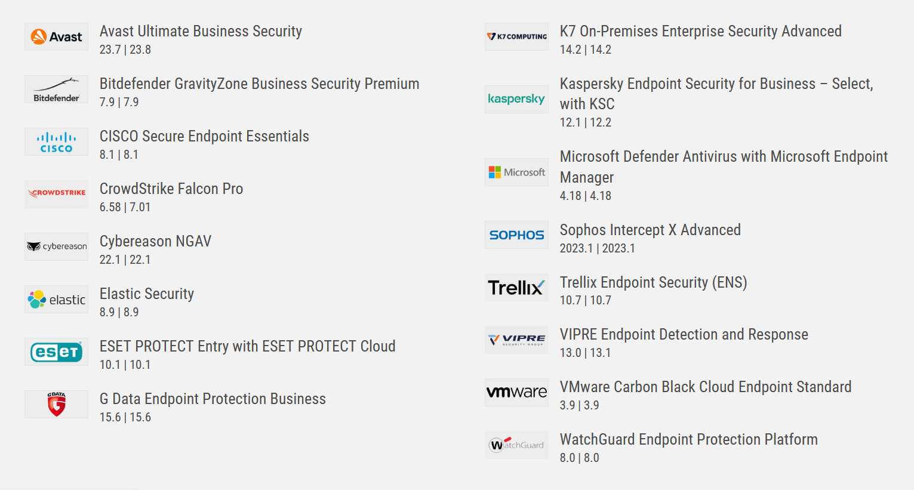Click the Microsoft logo icon
The image size is (914, 490).
[516, 172]
